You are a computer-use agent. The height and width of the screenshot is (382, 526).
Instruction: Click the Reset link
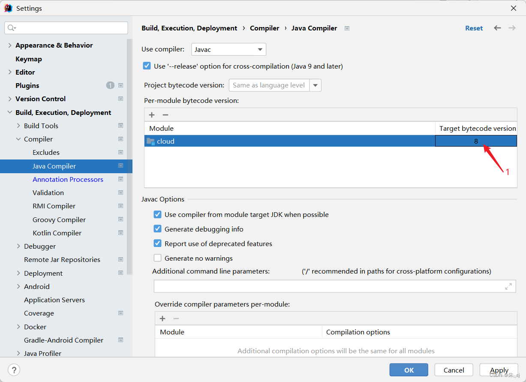pyautogui.click(x=474, y=28)
